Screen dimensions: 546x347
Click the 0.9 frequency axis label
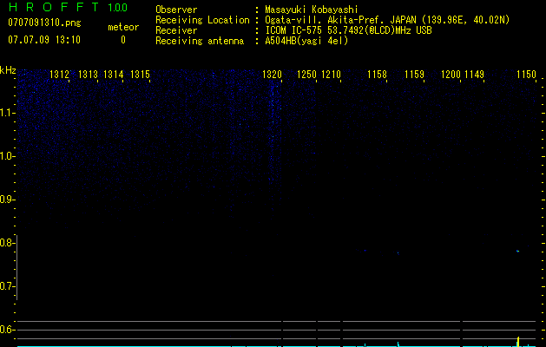(x=7, y=200)
